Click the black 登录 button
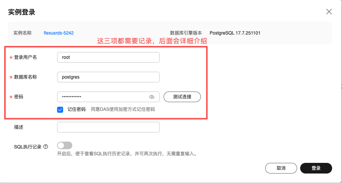 tap(316, 168)
